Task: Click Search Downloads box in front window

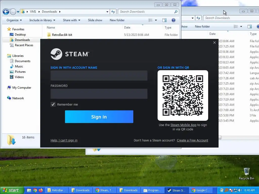Action: (x=146, y=12)
